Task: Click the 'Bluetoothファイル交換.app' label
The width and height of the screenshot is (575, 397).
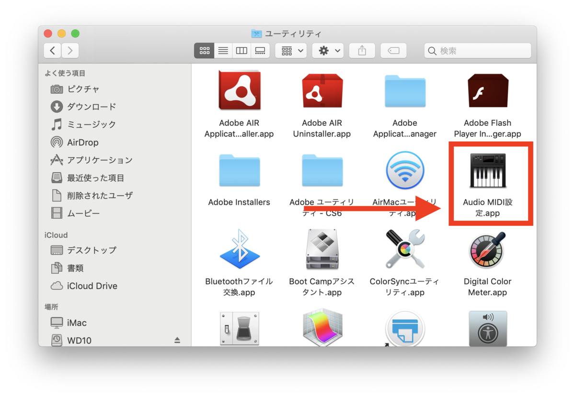Action: 239,287
